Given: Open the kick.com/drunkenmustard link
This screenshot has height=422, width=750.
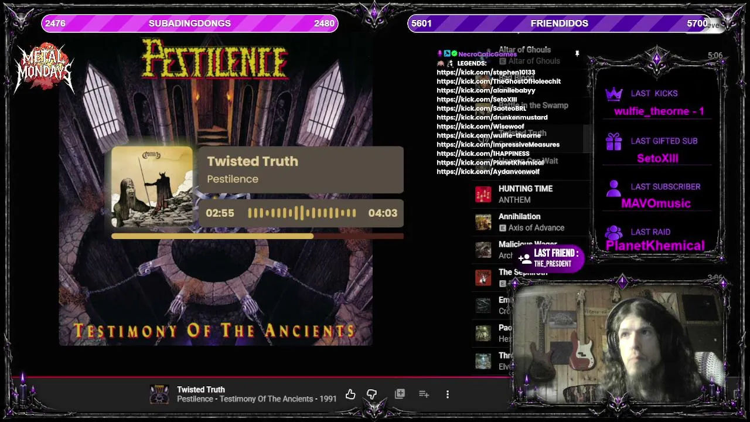Looking at the screenshot, I should click(x=492, y=117).
